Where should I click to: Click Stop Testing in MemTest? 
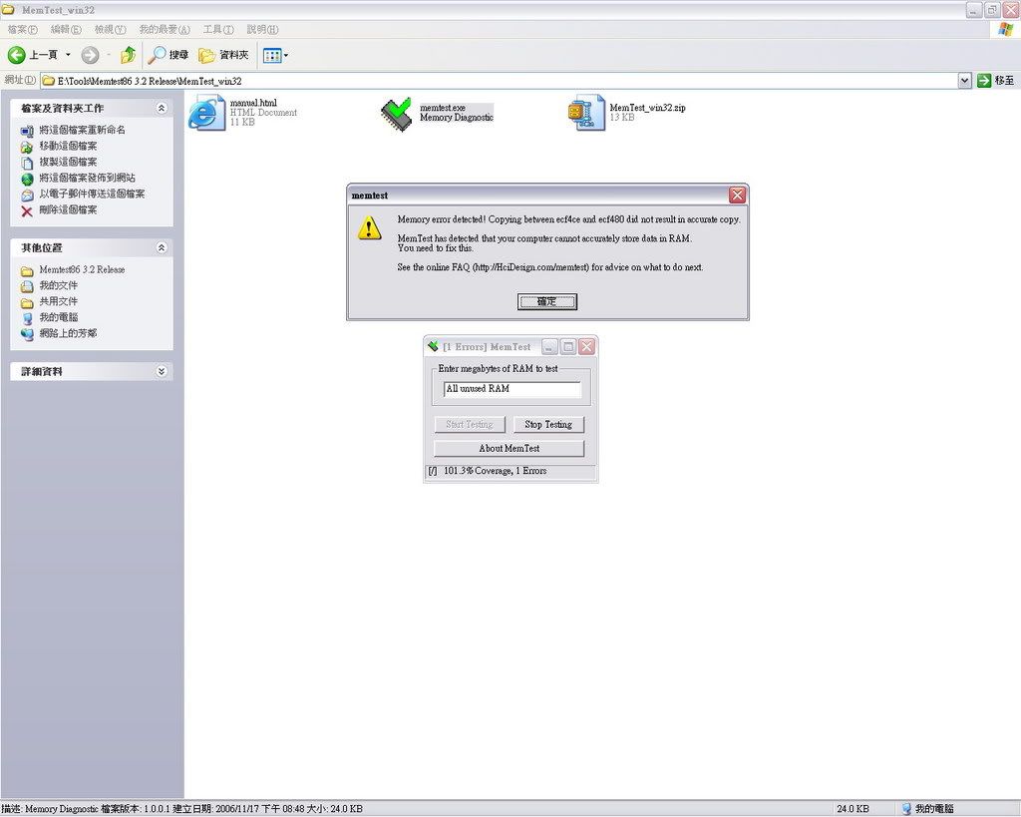[548, 425]
